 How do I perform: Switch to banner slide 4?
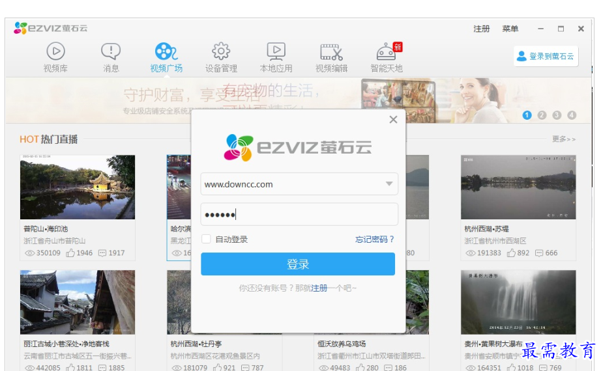pyautogui.click(x=572, y=115)
